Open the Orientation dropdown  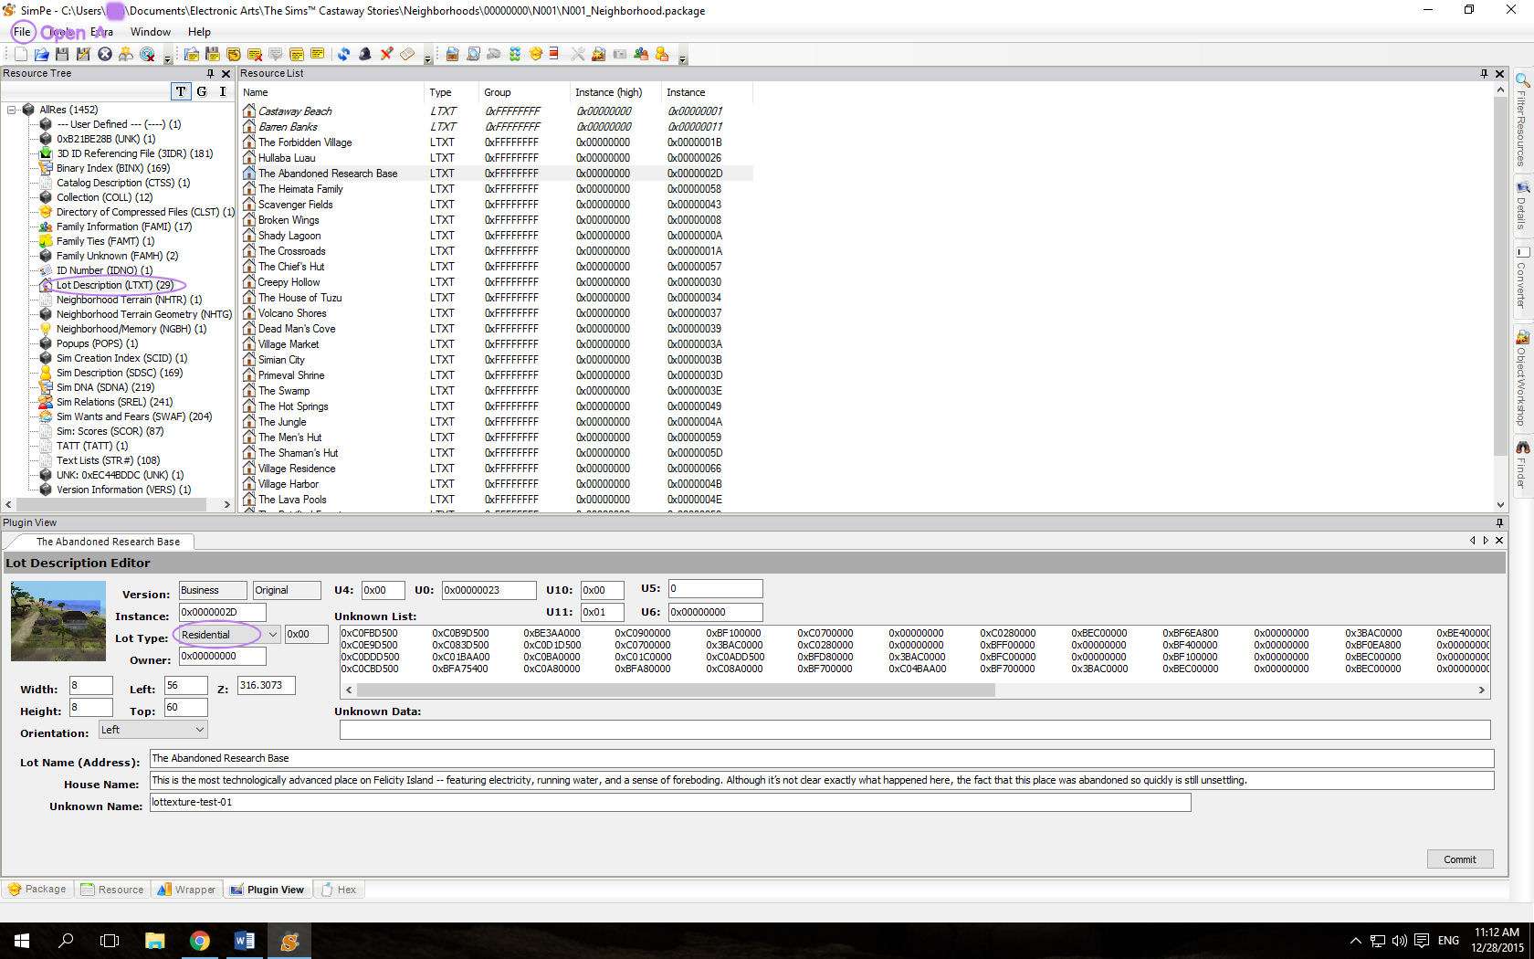(x=199, y=730)
